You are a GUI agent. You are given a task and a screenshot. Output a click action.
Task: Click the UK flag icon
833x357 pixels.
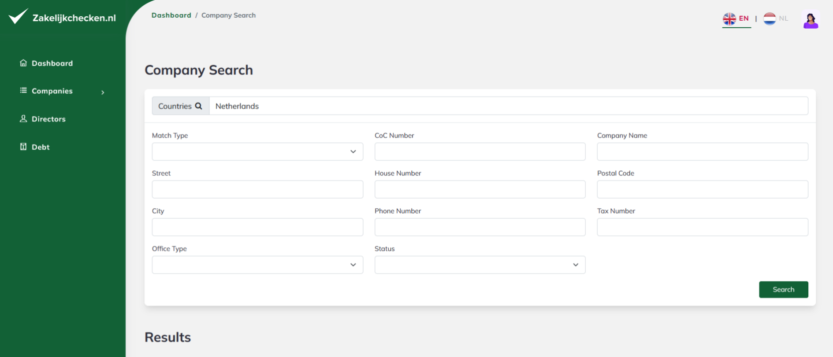[x=729, y=19]
